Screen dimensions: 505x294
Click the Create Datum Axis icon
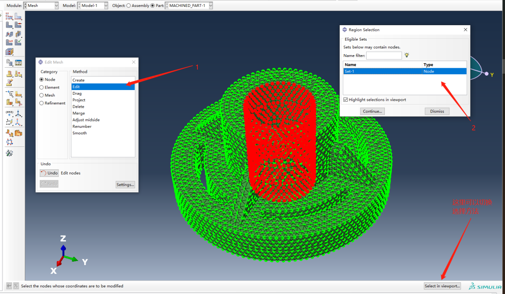pos(18,113)
